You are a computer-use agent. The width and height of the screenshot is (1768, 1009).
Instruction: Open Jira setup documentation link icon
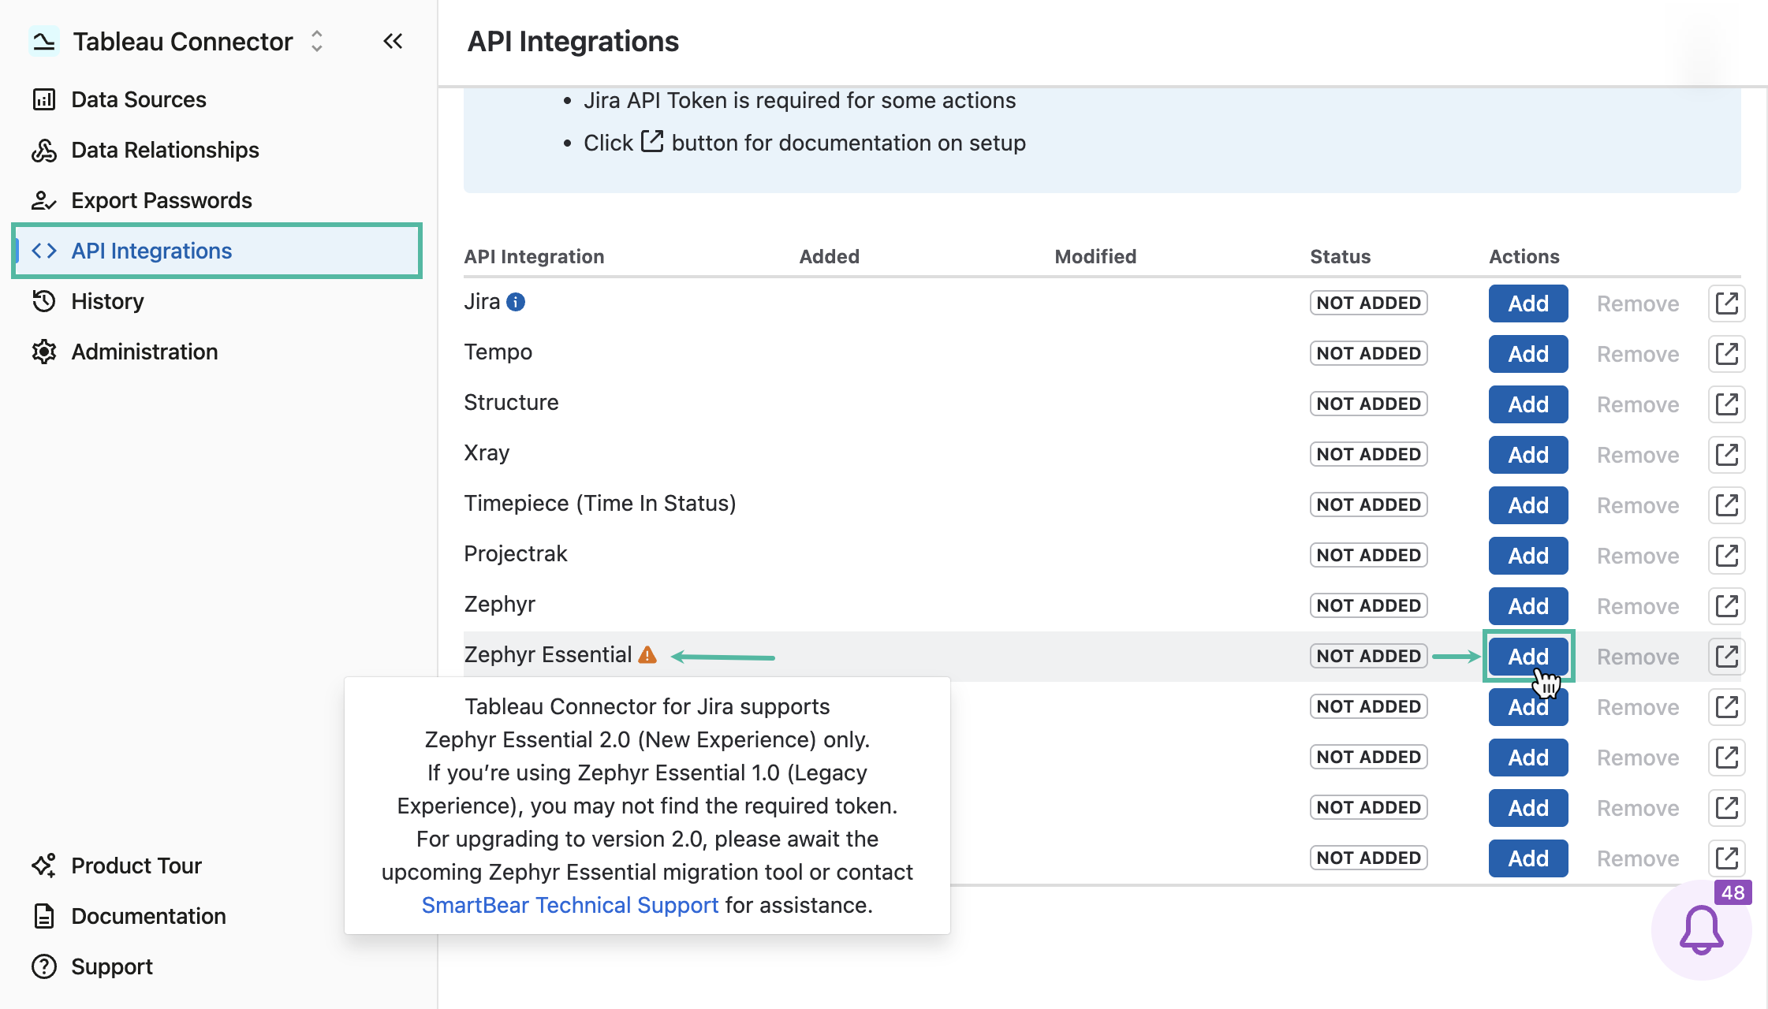[1727, 303]
